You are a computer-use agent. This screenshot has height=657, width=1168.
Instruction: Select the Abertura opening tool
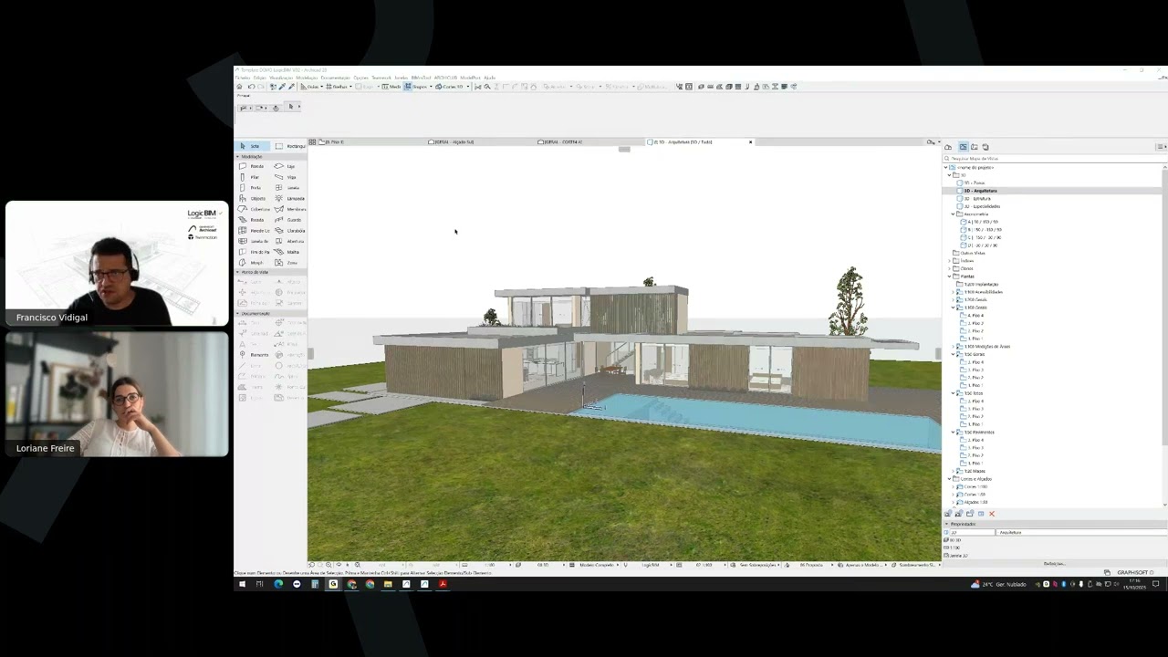point(288,241)
